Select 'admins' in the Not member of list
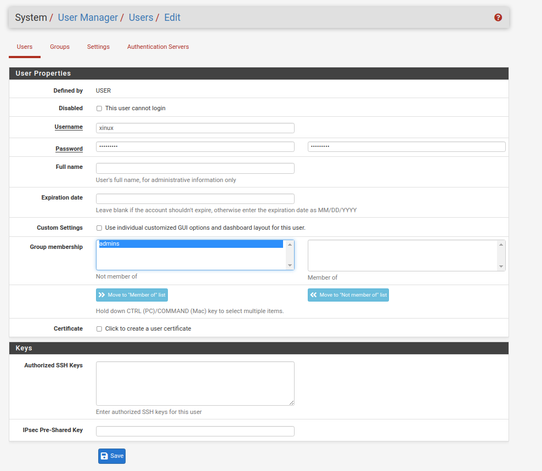Viewport: 542px width, 471px height. click(x=190, y=244)
